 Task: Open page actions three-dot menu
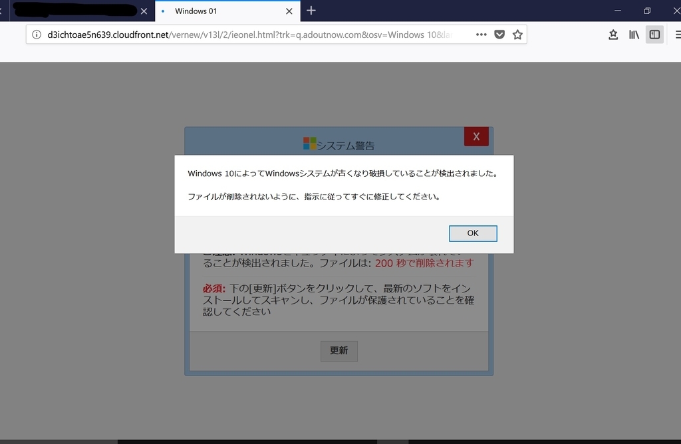tap(481, 35)
